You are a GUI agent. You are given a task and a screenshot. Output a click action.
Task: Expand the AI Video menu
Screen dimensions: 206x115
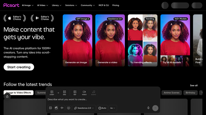[x=43, y=5]
